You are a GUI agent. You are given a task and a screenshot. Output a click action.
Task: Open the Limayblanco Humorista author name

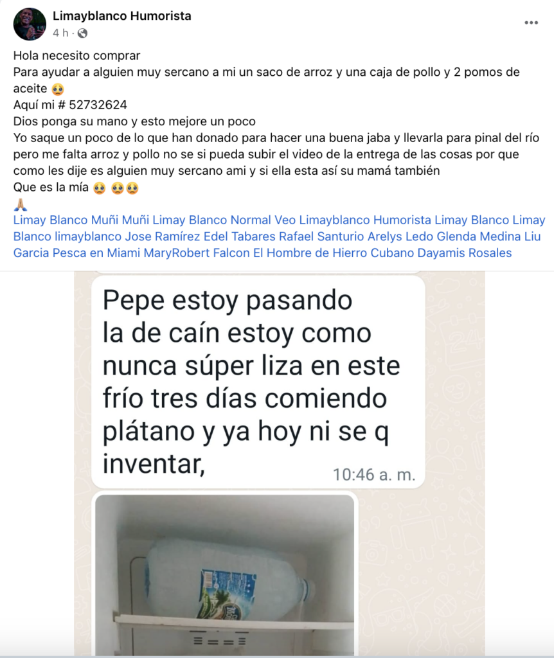121,16
